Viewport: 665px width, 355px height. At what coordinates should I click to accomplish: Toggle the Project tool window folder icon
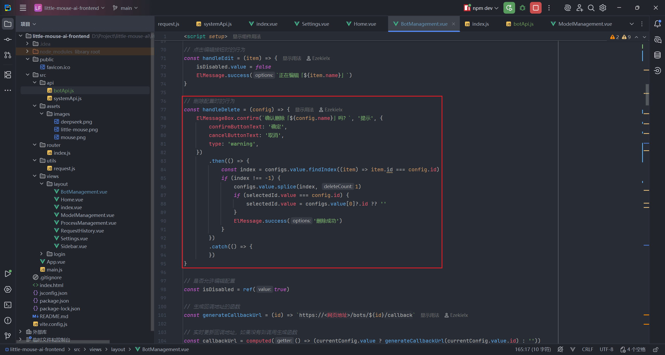8,24
